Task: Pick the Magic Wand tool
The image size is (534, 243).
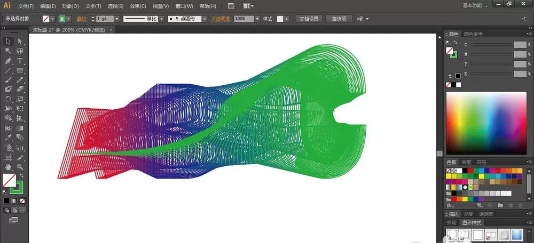Action: coord(9,51)
